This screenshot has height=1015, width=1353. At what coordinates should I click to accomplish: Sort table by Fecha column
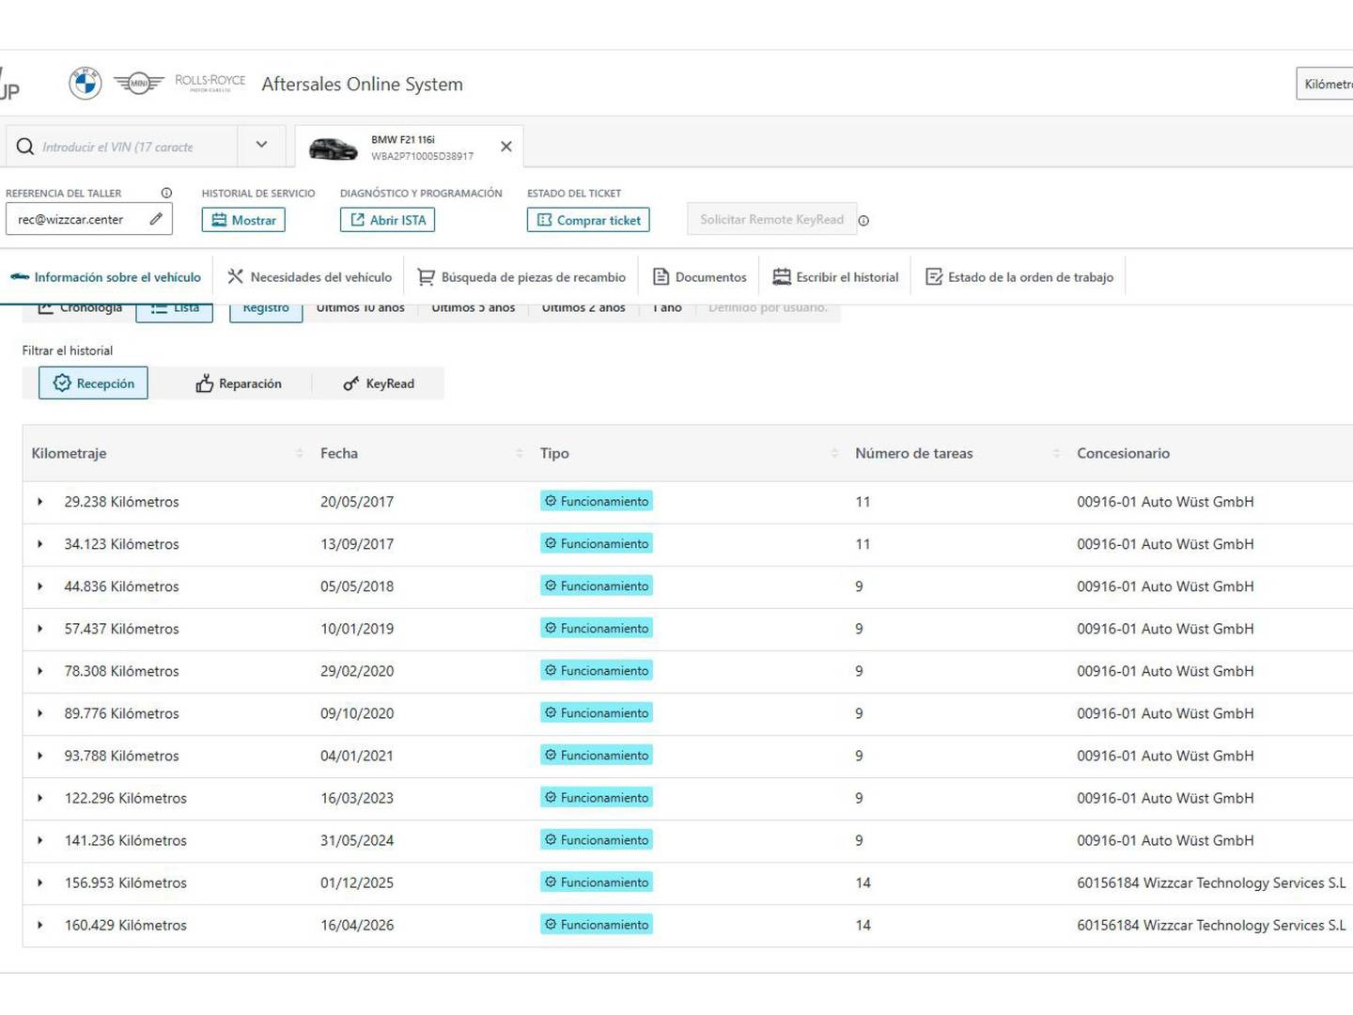click(x=520, y=453)
